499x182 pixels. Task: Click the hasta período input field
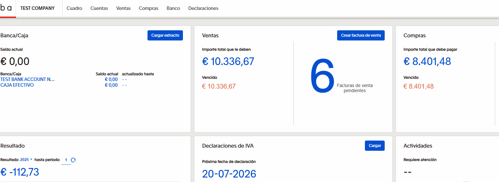point(66,160)
